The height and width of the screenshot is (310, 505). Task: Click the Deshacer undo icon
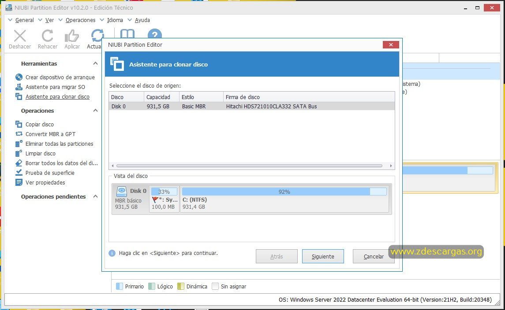(20, 36)
